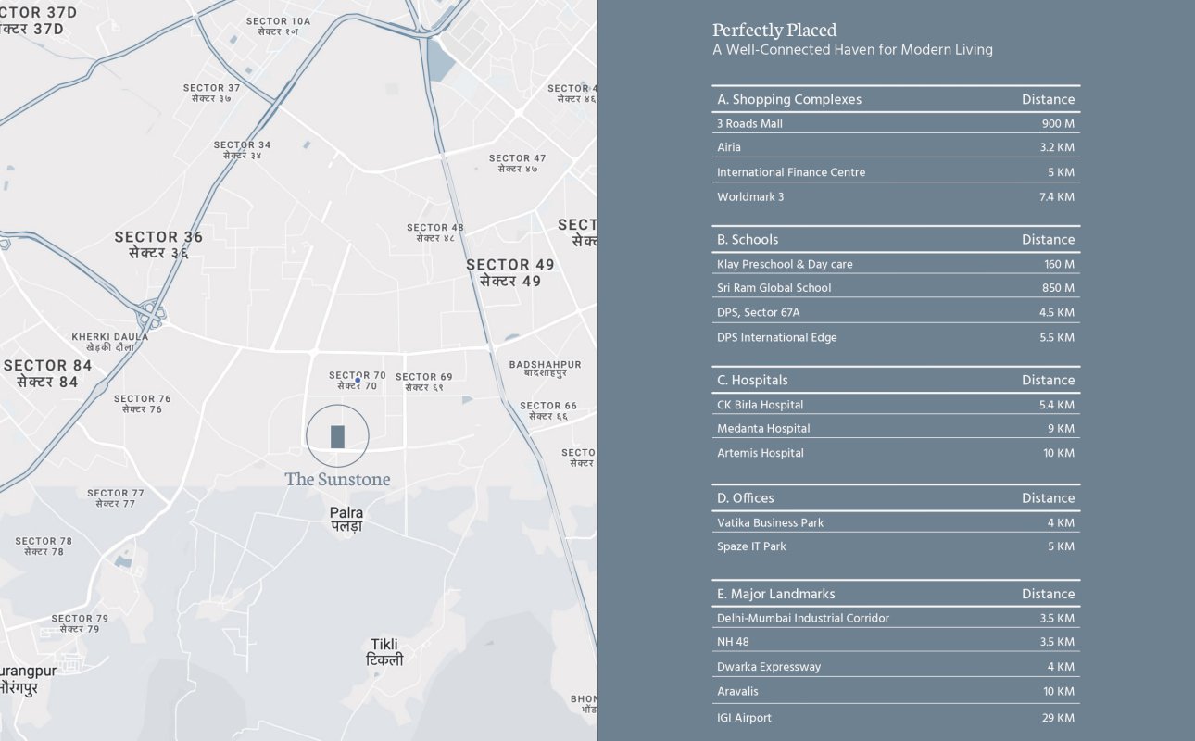Viewport: 1195px width, 741px height.
Task: Select the Sector 36 map label
Action: (158, 245)
